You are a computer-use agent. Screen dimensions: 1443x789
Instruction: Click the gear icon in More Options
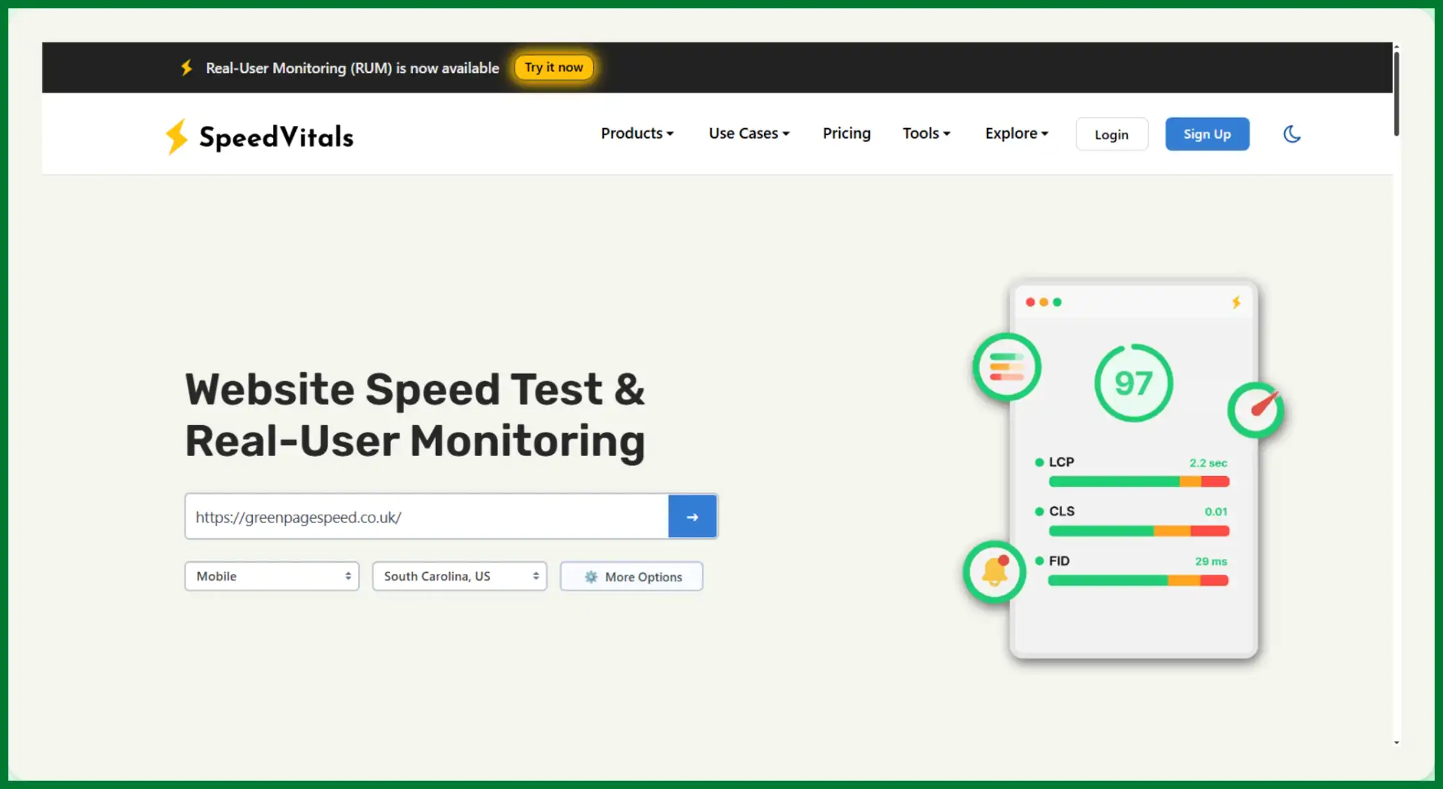coord(591,577)
